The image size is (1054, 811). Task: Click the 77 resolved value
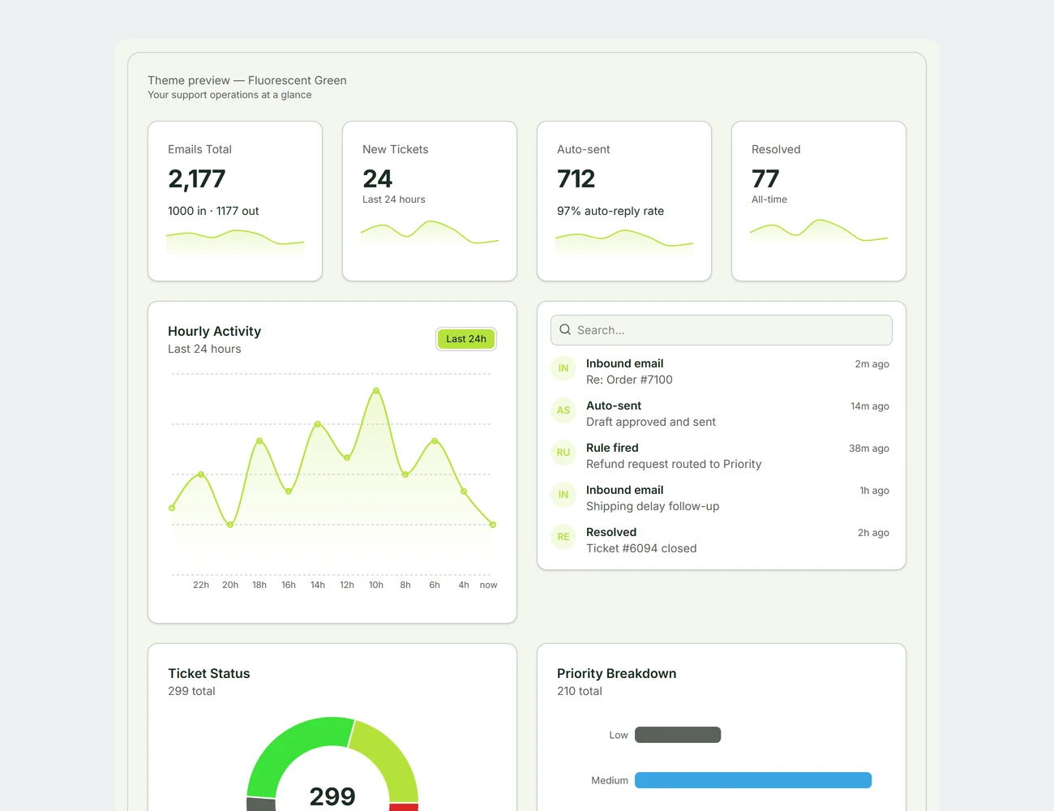tap(765, 178)
